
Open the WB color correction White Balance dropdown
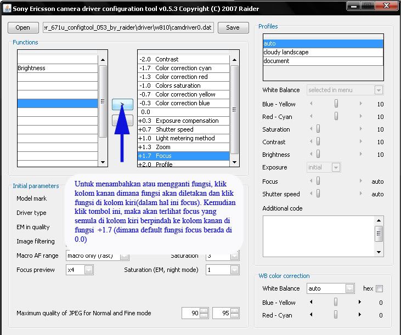[331, 288]
